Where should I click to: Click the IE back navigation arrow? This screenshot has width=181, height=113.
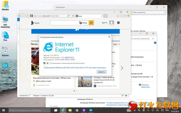[23, 16]
